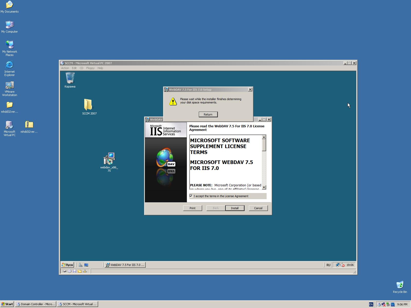Click the host clock showing 9:06 PM
411x308 pixels.
click(x=402, y=304)
